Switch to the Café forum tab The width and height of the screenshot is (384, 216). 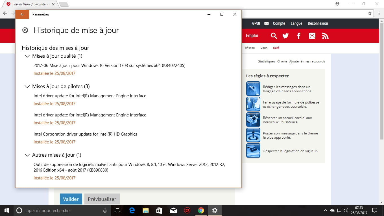pyautogui.click(x=276, y=48)
